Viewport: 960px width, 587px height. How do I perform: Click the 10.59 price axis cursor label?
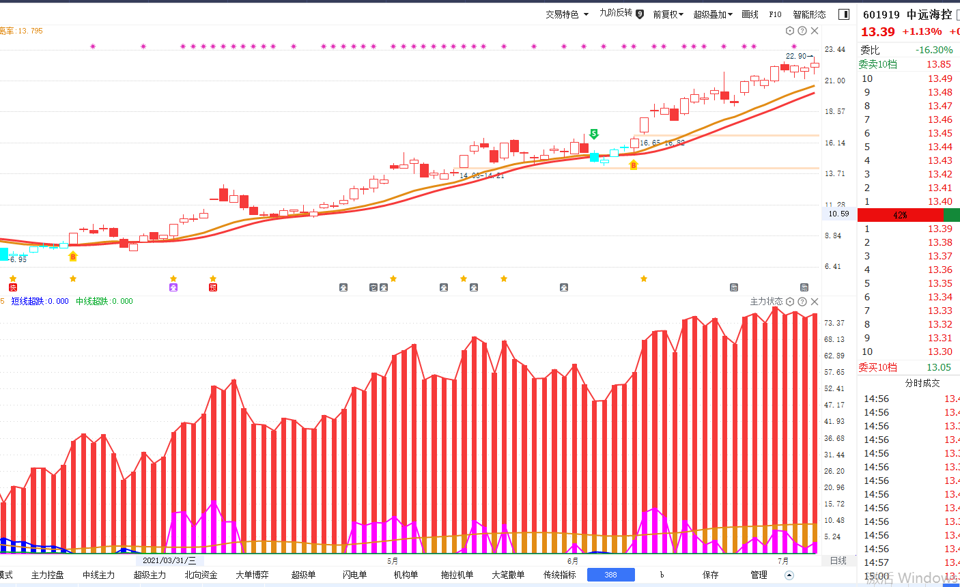(838, 214)
